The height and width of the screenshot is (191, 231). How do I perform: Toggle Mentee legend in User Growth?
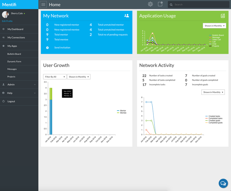click(122, 113)
